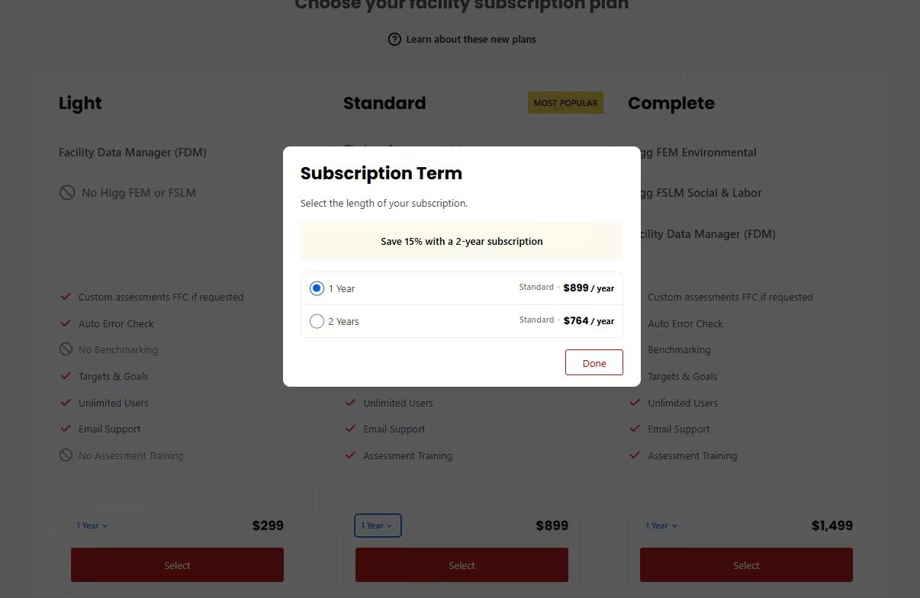Screen dimensions: 920x598
Task: Click the No Assessment Training prohibited icon
Action: coord(66,455)
